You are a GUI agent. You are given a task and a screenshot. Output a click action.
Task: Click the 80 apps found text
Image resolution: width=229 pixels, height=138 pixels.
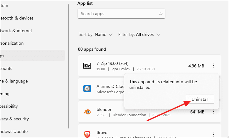click(x=92, y=49)
